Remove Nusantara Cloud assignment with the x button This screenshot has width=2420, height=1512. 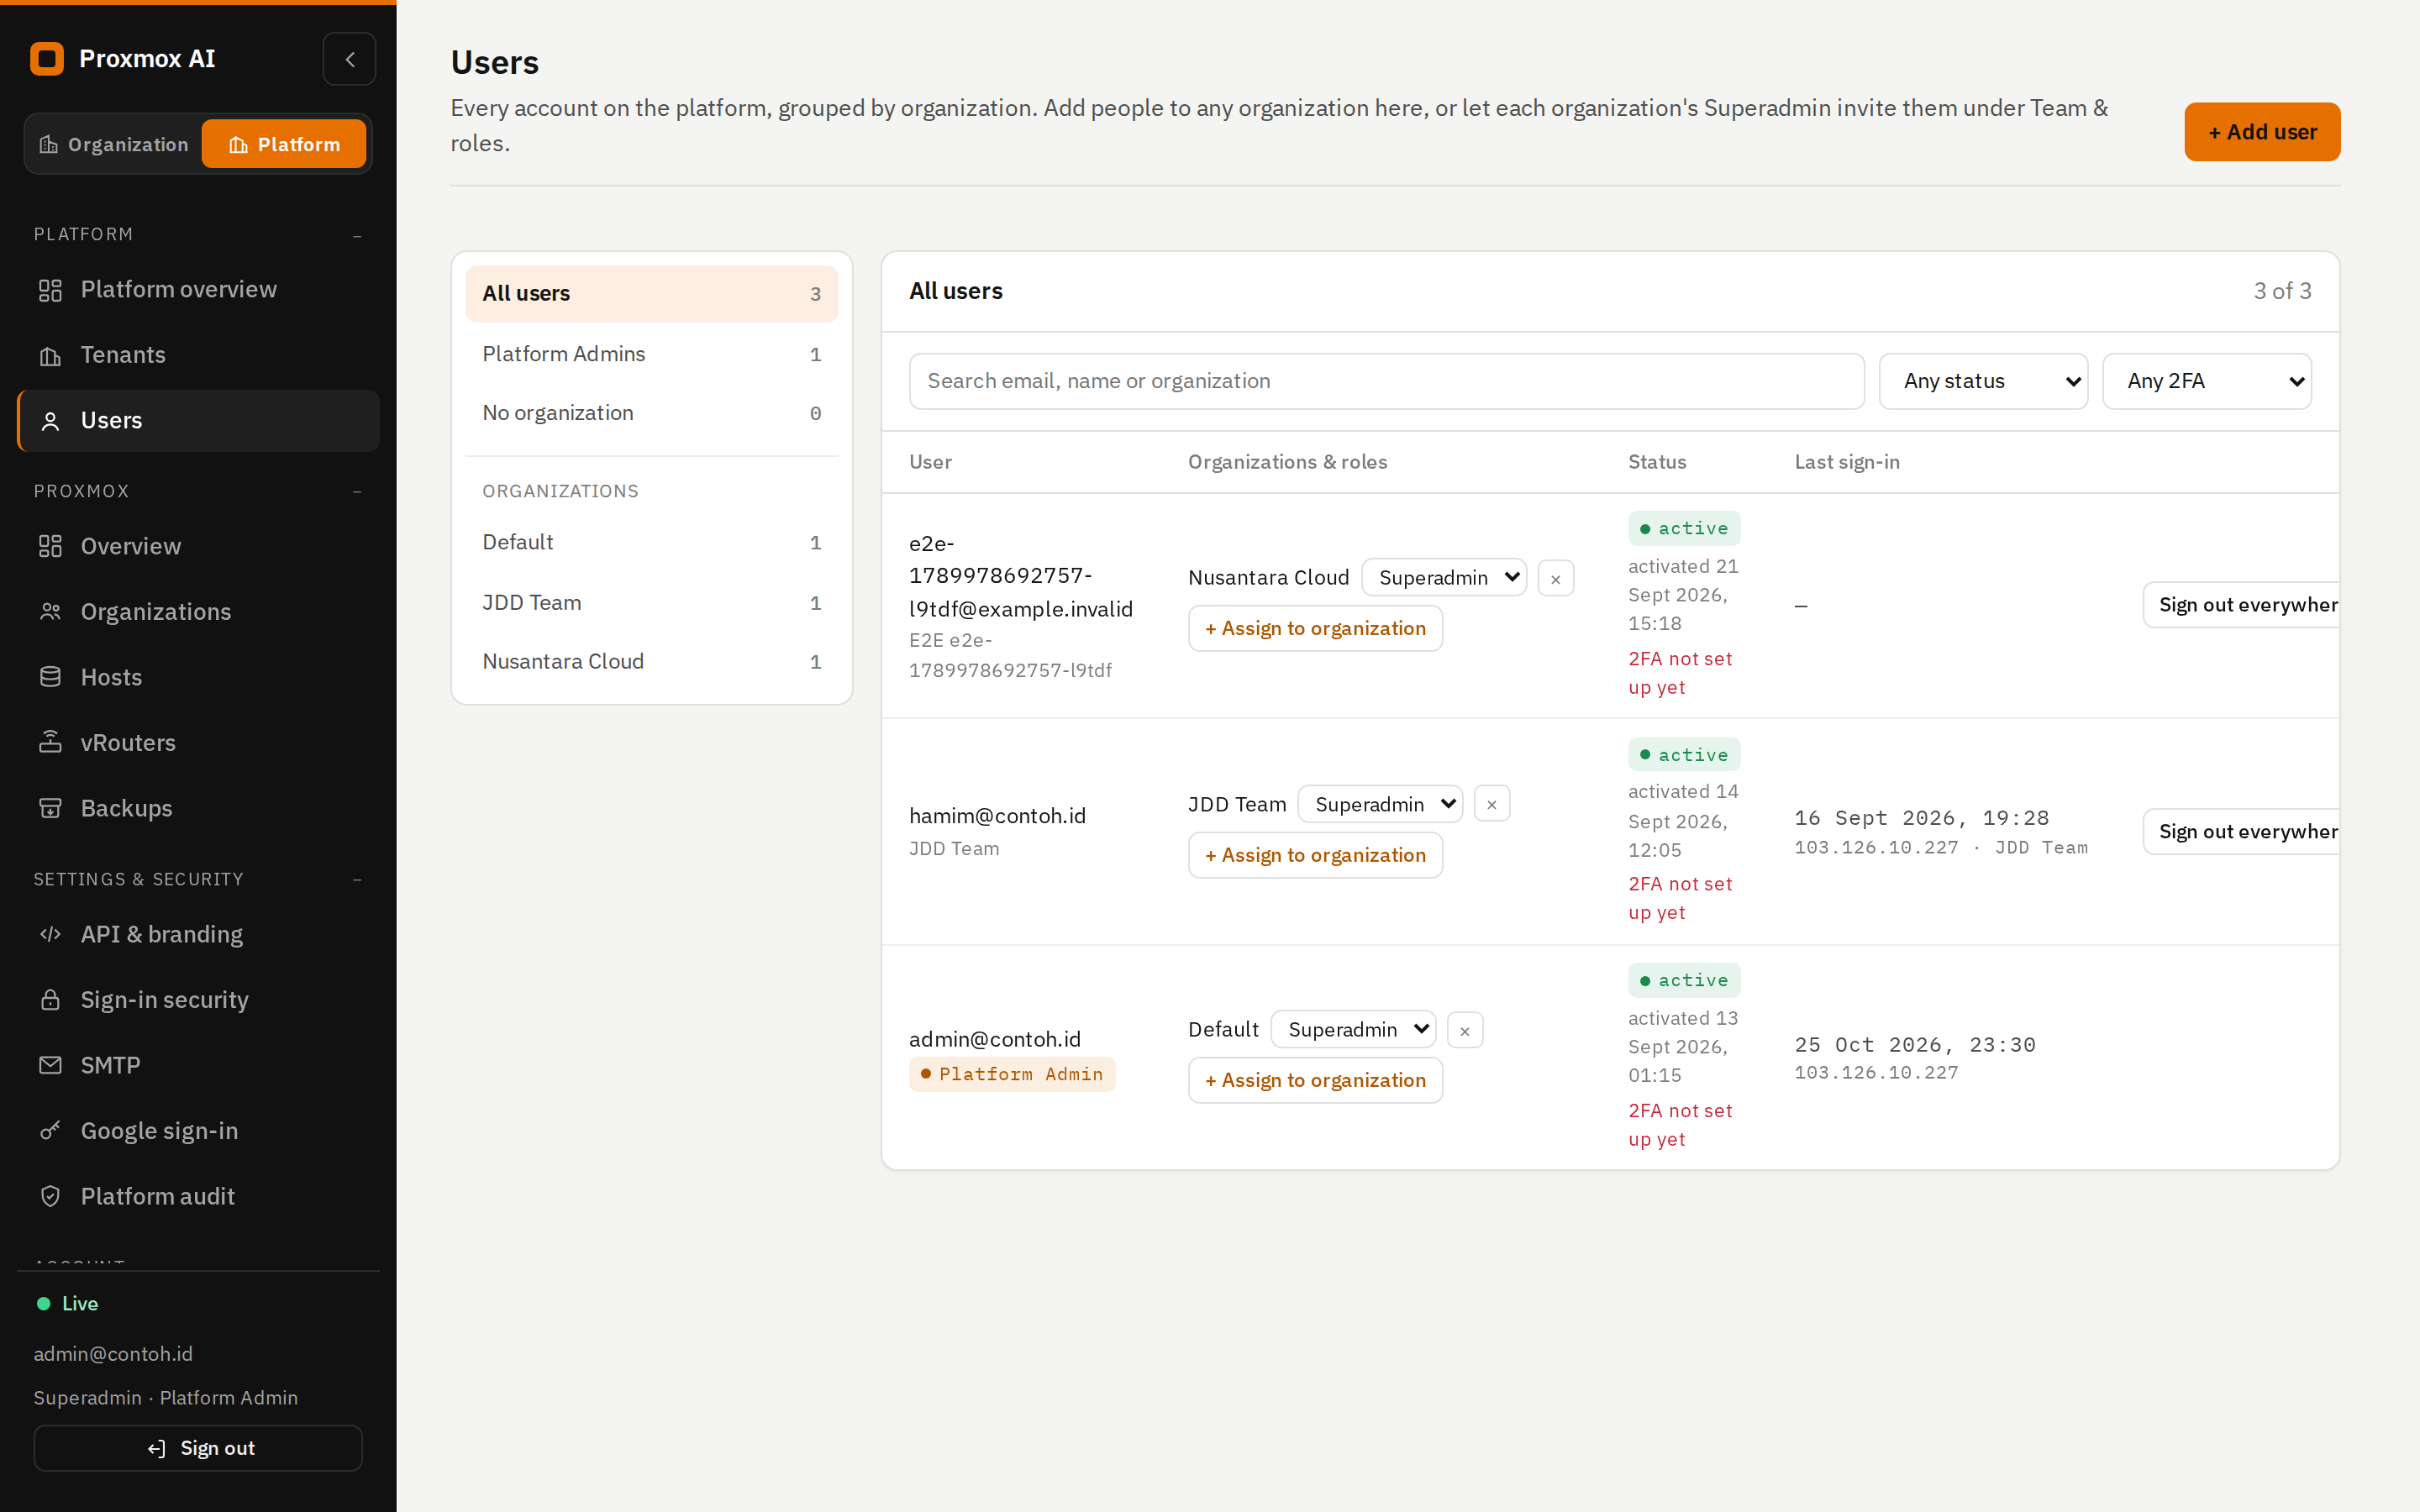click(1555, 578)
